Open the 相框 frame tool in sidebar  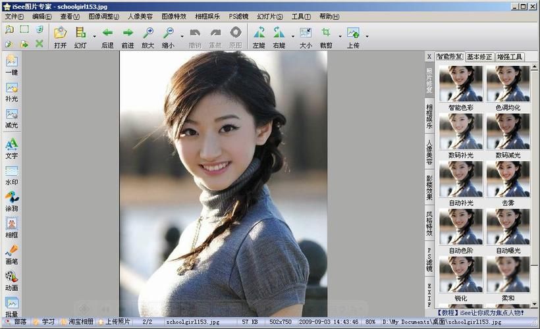coord(12,227)
